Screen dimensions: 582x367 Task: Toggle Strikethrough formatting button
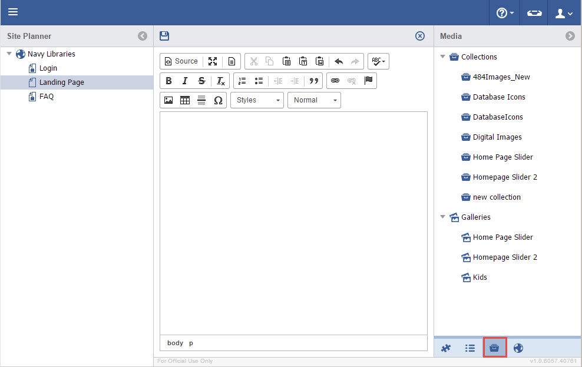tap(201, 81)
